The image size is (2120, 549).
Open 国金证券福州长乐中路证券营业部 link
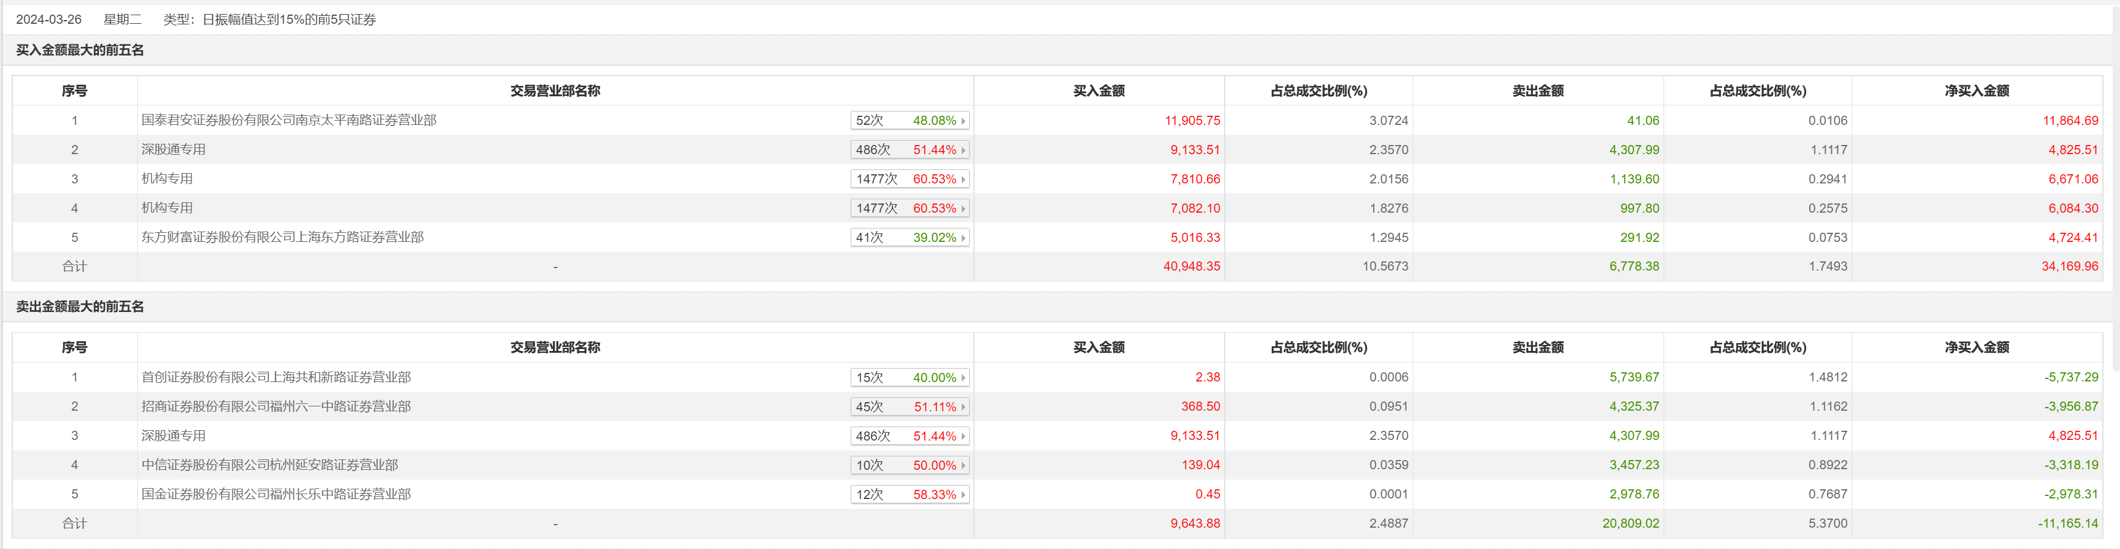coord(276,494)
